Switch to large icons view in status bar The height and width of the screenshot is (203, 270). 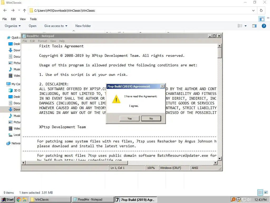click(x=266, y=192)
